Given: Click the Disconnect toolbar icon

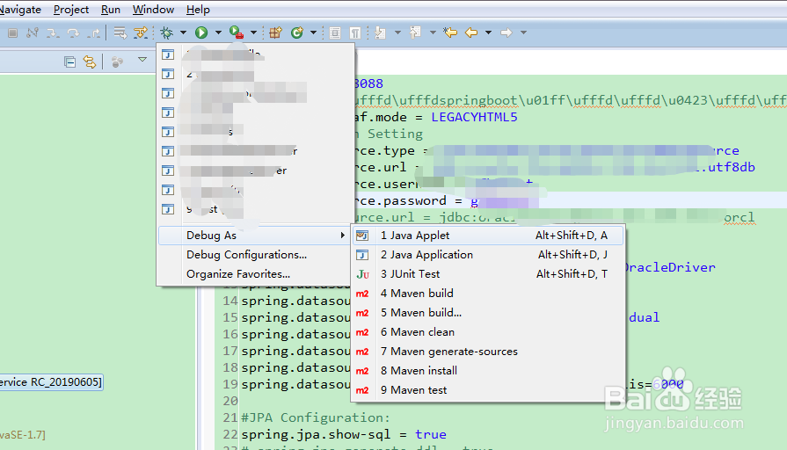Looking at the screenshot, I should click(x=33, y=33).
